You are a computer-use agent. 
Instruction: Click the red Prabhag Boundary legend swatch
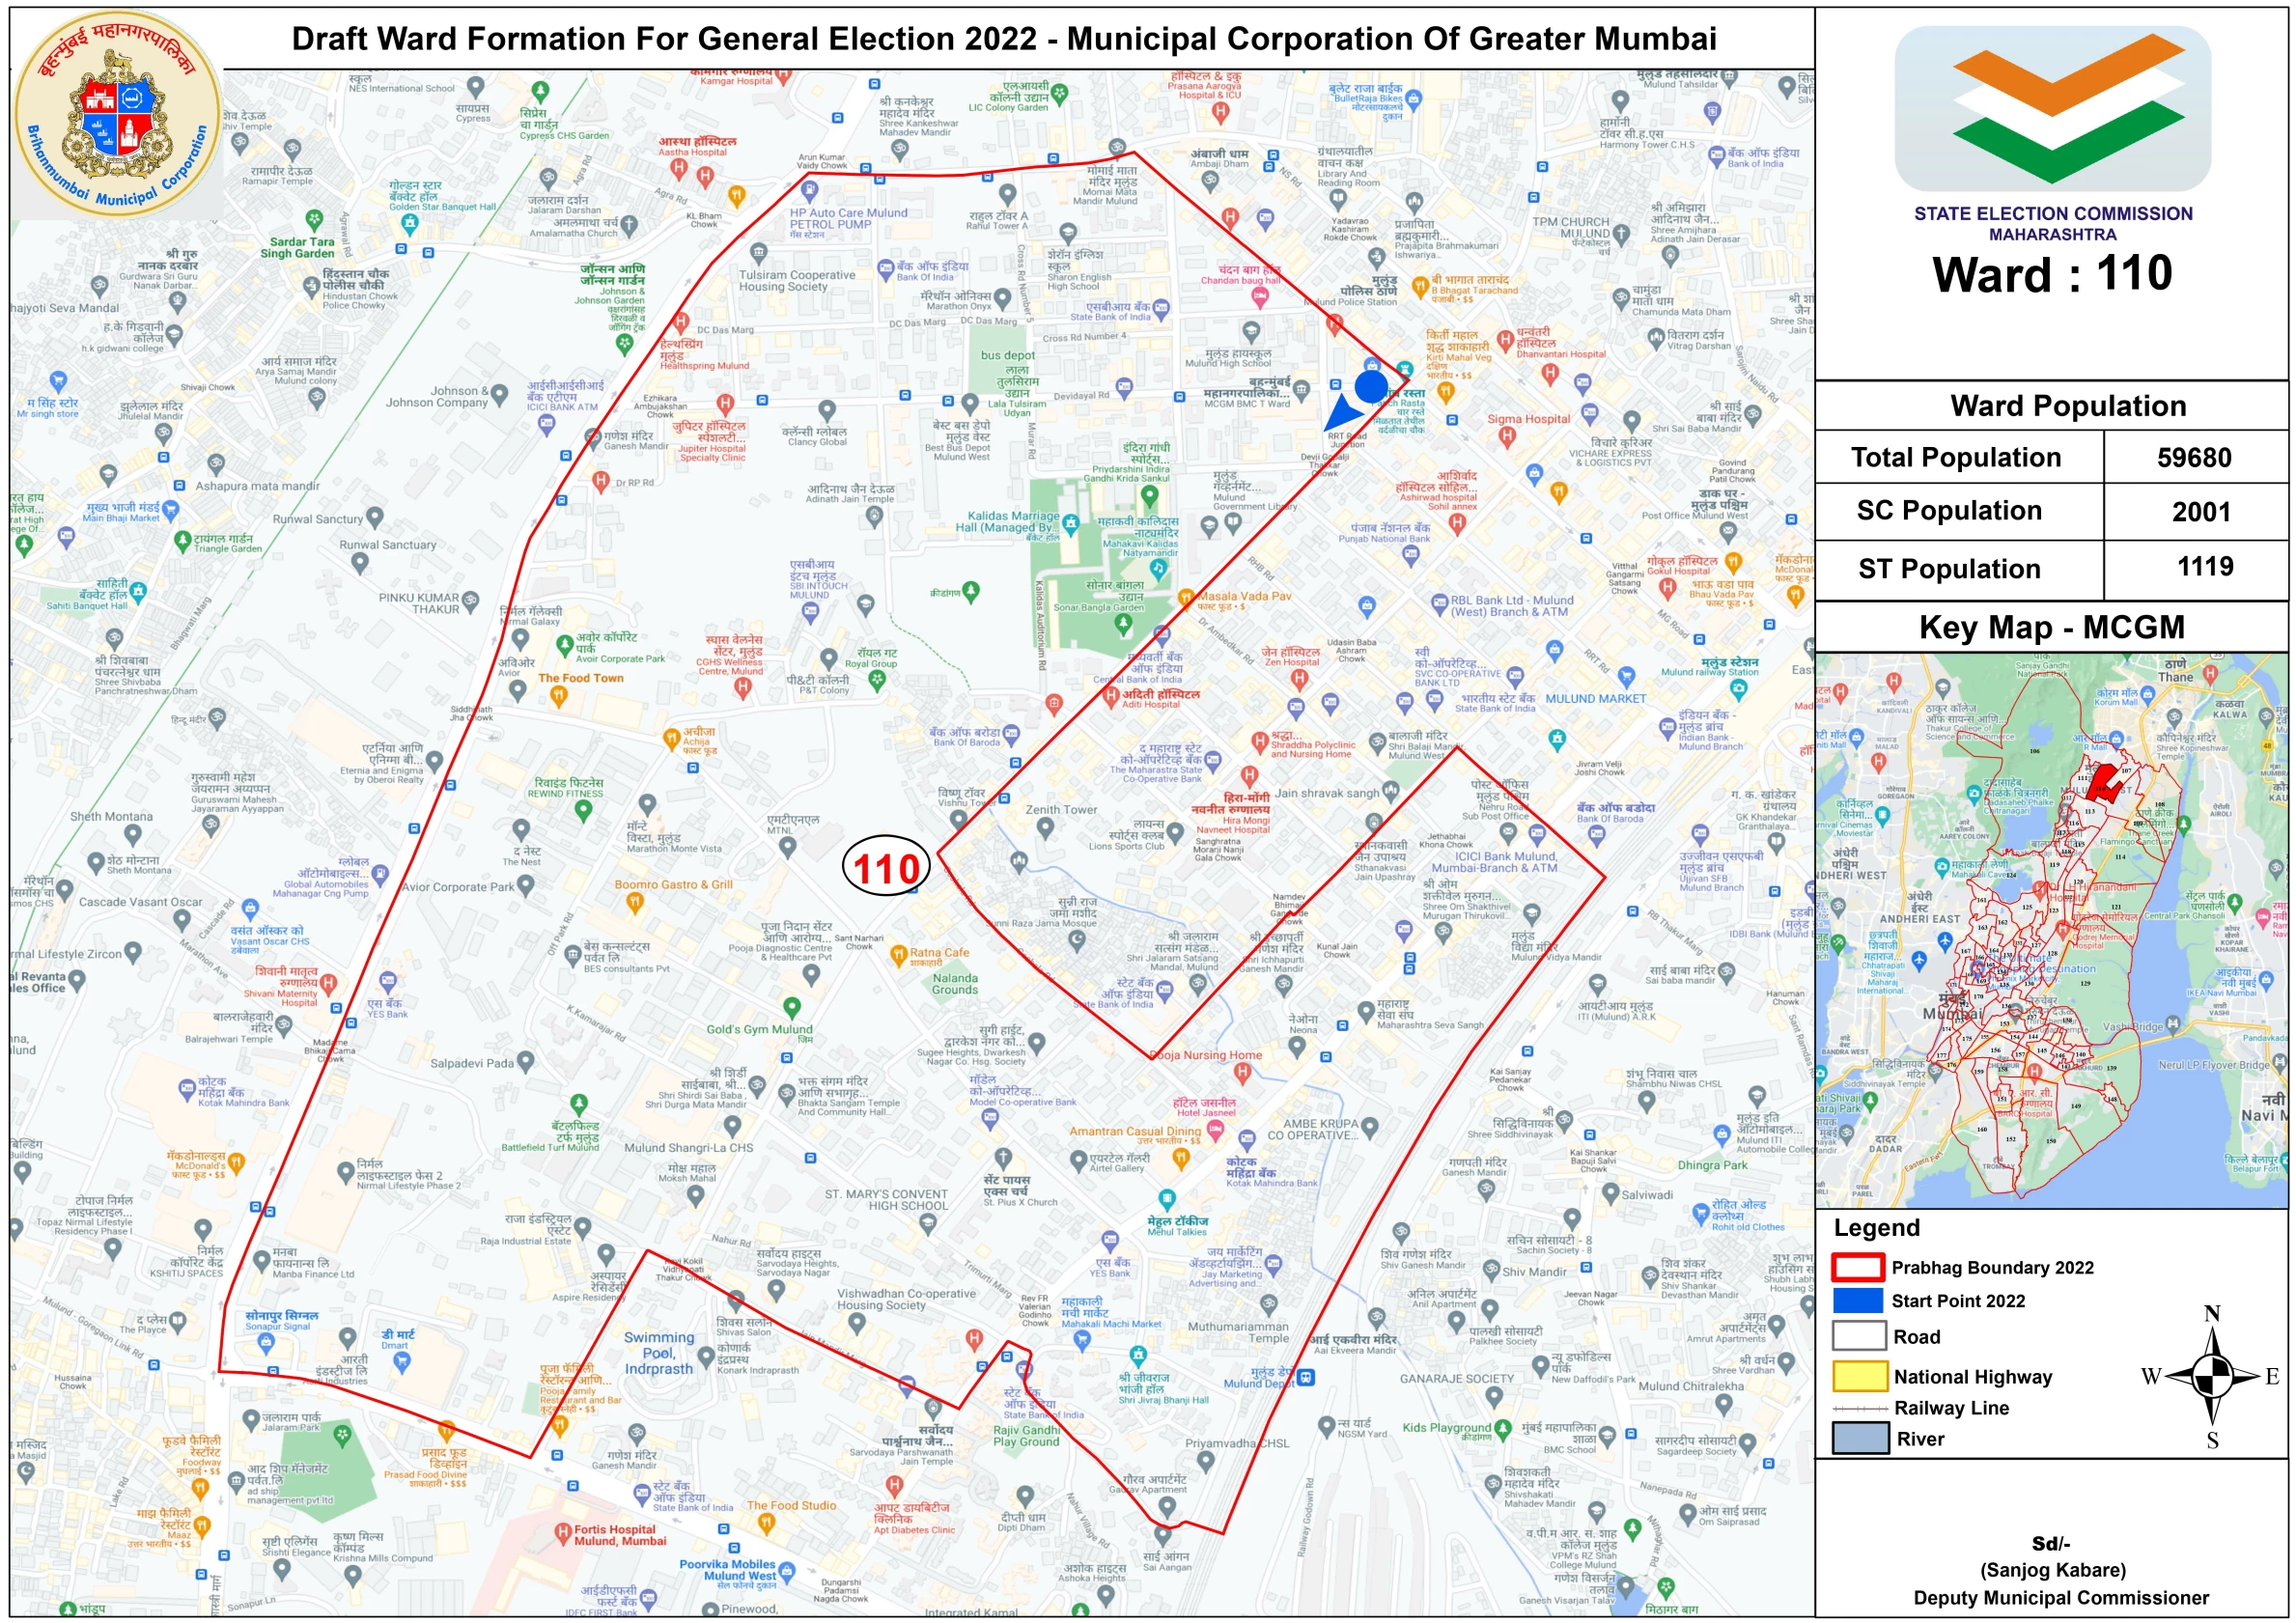coord(1857,1267)
